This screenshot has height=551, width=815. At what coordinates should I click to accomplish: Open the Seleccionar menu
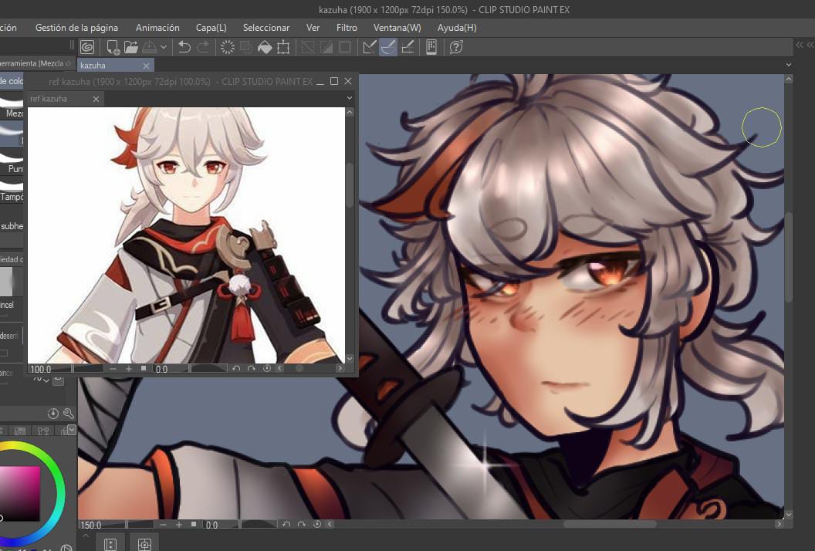point(266,28)
